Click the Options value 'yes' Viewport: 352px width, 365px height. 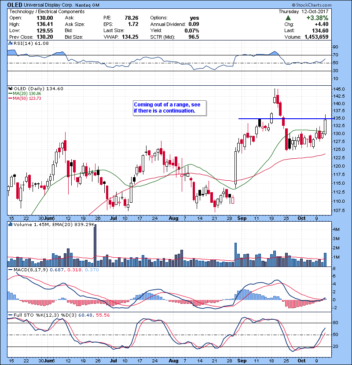click(194, 18)
